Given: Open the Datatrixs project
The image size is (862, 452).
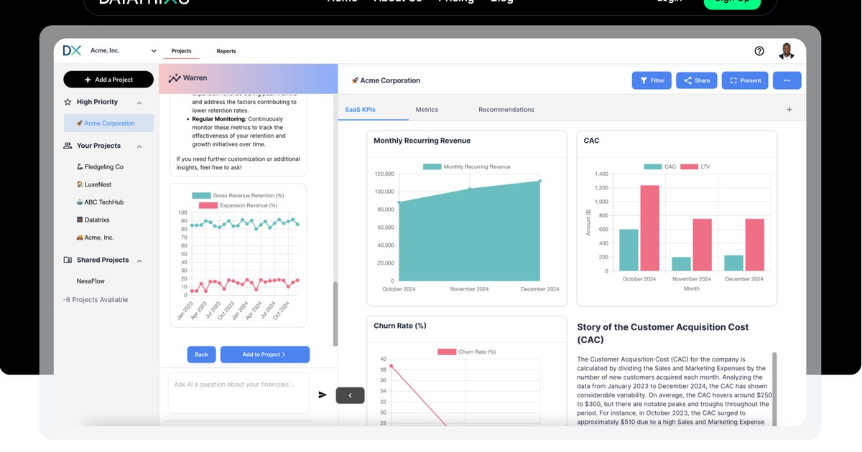Looking at the screenshot, I should [93, 220].
